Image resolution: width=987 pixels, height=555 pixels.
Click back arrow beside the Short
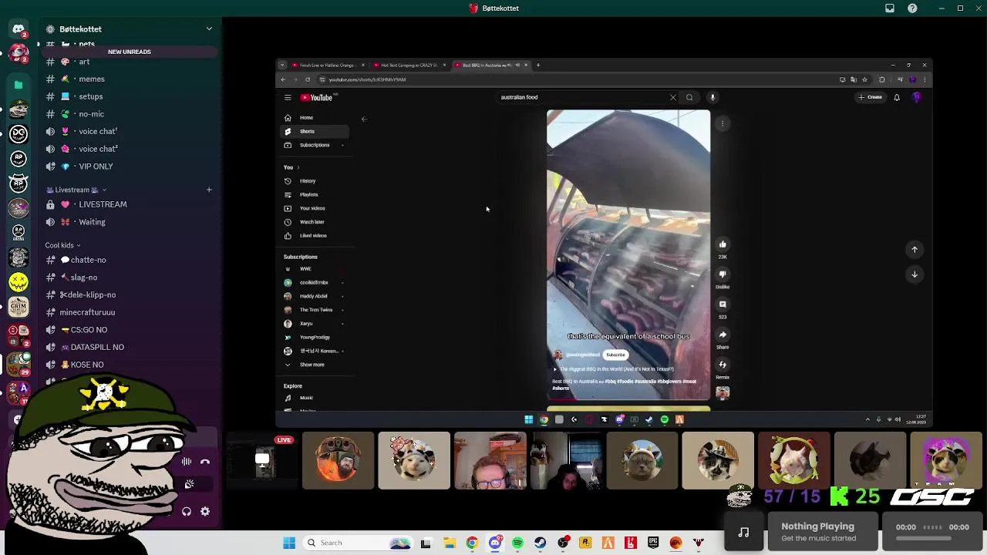(x=364, y=119)
